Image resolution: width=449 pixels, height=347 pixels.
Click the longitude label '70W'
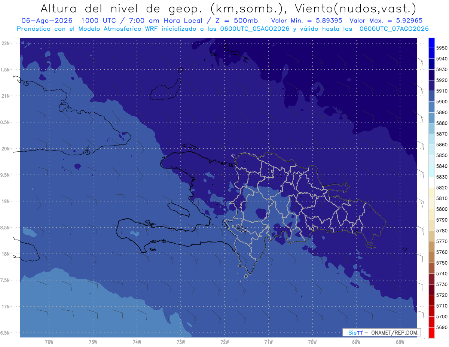312,342
